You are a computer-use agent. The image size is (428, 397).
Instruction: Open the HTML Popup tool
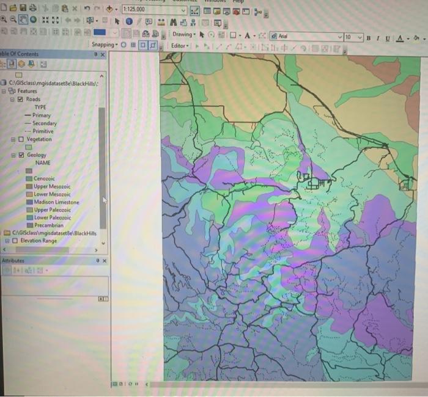coord(149,22)
